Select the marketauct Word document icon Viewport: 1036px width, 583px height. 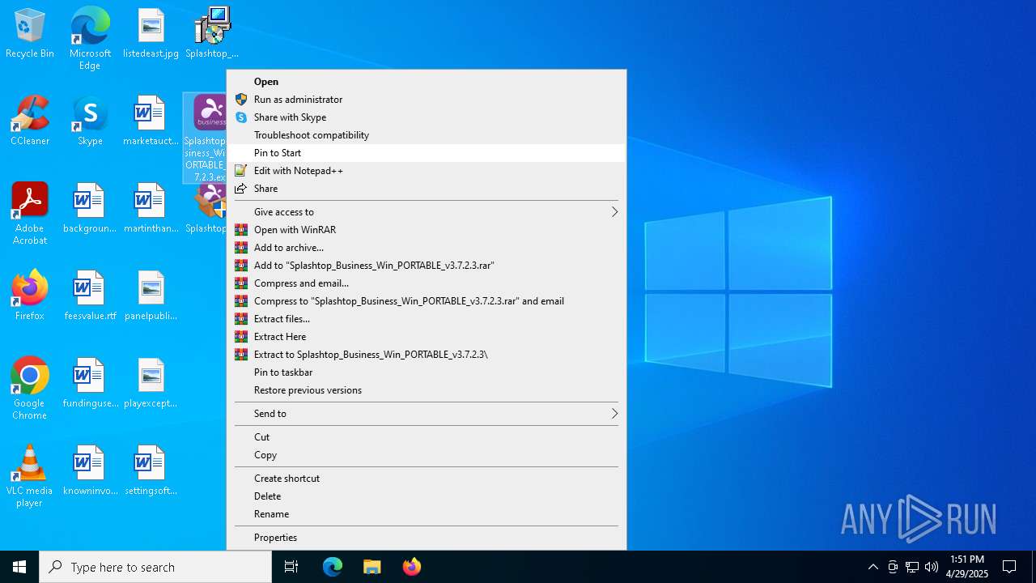(151, 121)
